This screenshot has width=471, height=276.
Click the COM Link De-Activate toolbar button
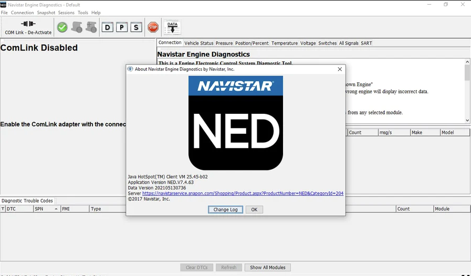[28, 27]
